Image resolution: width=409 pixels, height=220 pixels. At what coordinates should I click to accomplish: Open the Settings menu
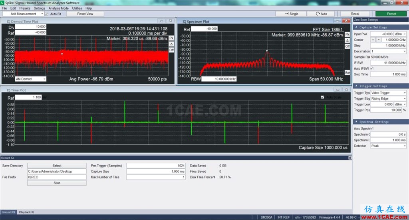(40, 8)
